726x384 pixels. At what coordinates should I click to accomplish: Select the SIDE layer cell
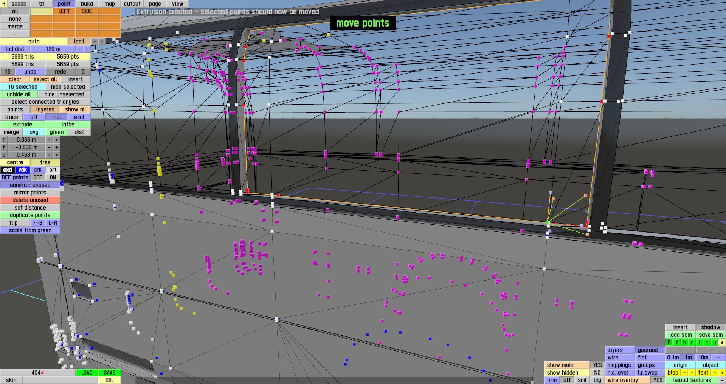(87, 11)
